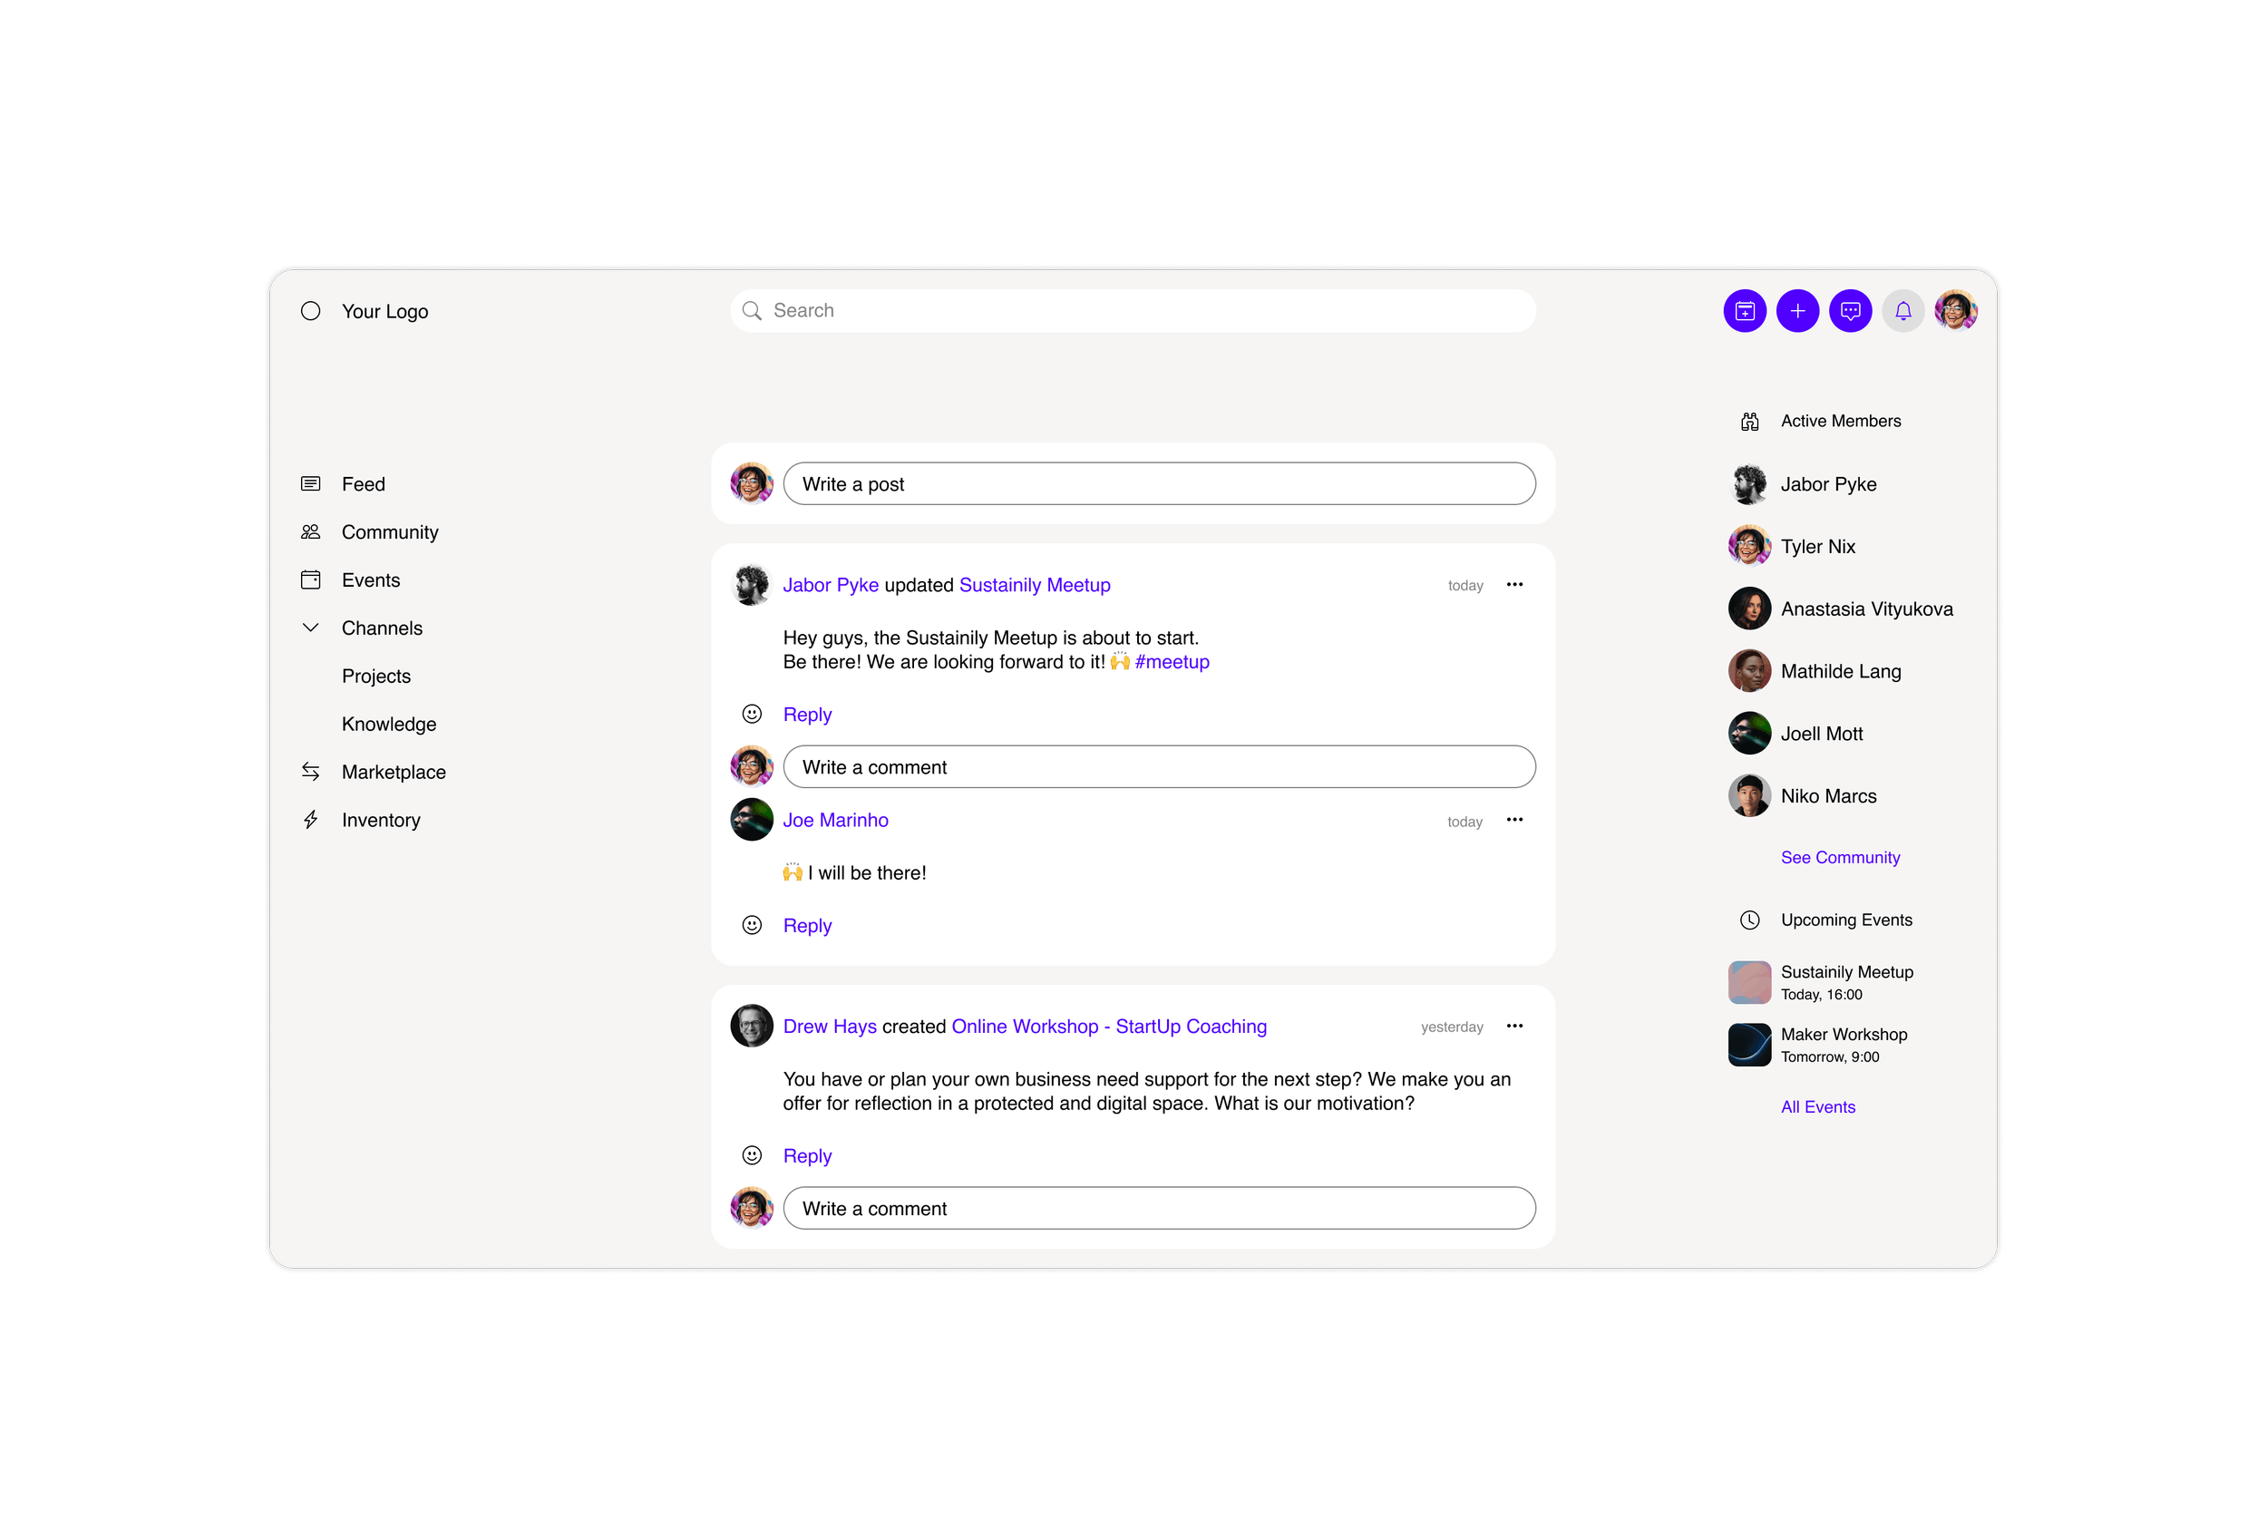Click the calendar/events icon in toolbar
2267x1538 pixels.
[x=1744, y=311]
